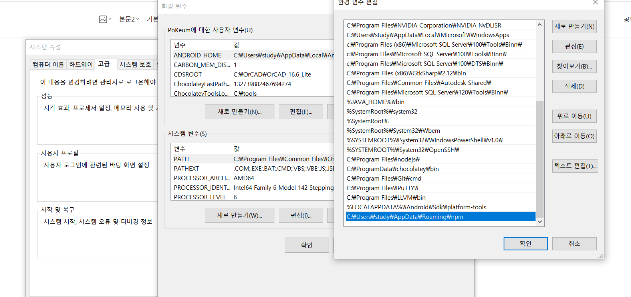Click 위로 이동(U) button
The width and height of the screenshot is (631, 297).
tap(574, 116)
